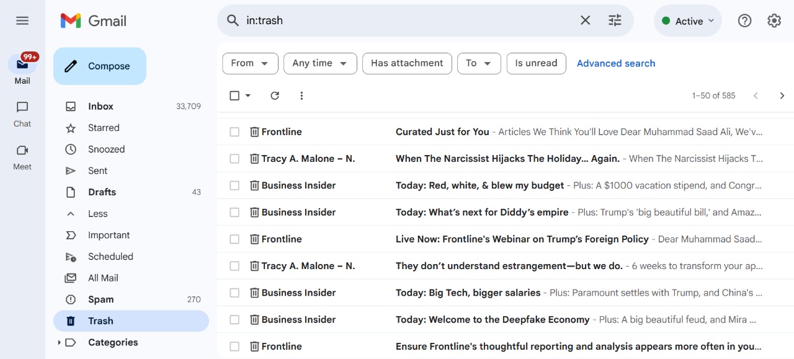Tick the select-all checkbox in the toolbar
Image resolution: width=794 pixels, height=359 pixels.
[234, 95]
